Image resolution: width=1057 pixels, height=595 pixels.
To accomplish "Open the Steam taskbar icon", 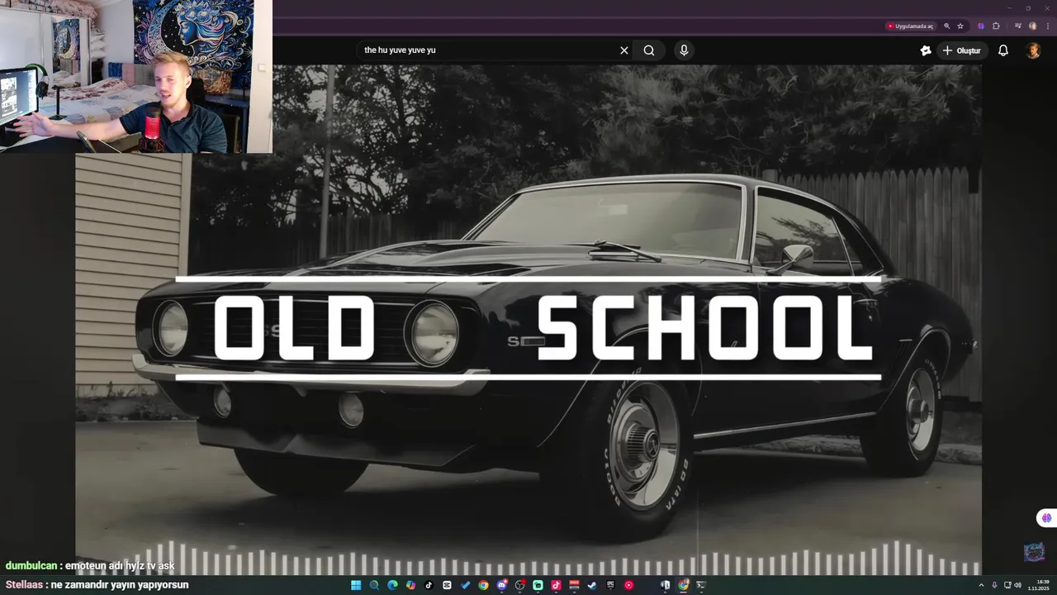I will (x=592, y=585).
